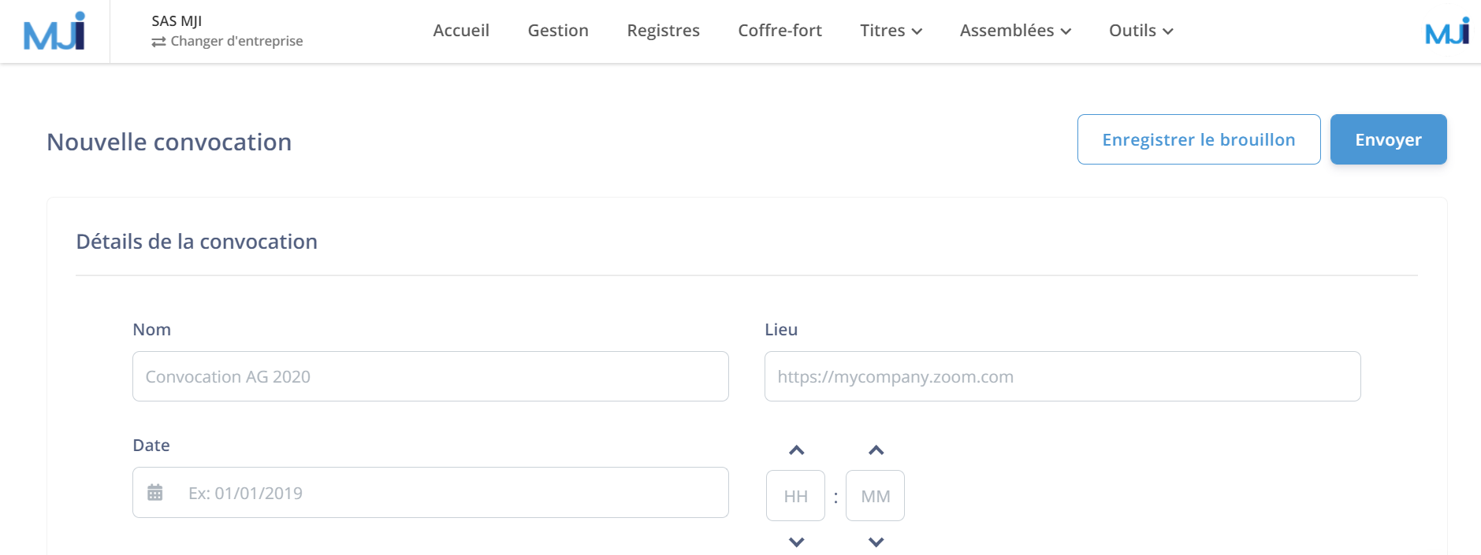Click the Nom input field

pyautogui.click(x=430, y=376)
